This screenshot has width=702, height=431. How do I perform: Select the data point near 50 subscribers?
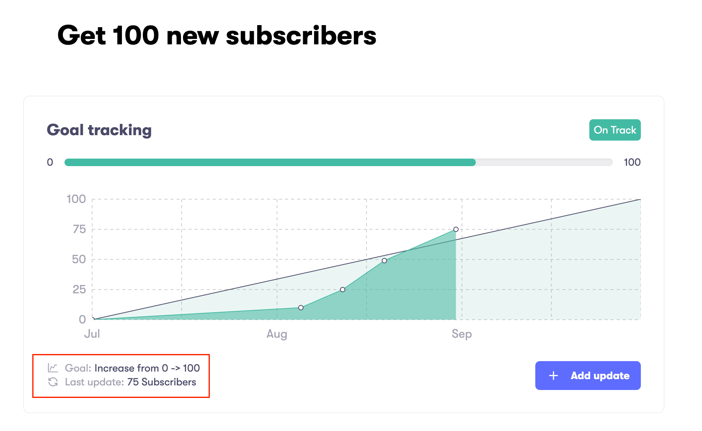tap(384, 261)
